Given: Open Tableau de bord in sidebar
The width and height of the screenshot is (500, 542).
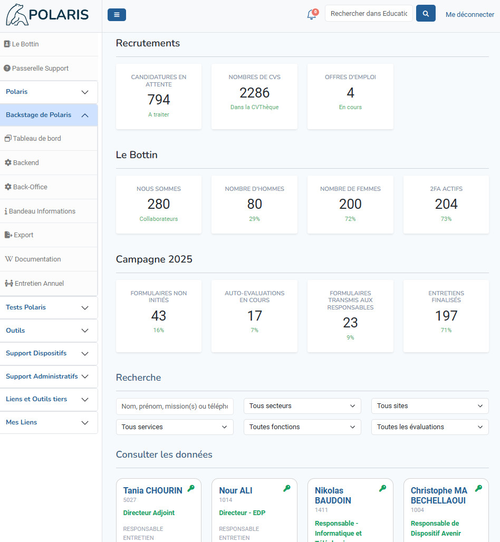Looking at the screenshot, I should click(x=37, y=139).
